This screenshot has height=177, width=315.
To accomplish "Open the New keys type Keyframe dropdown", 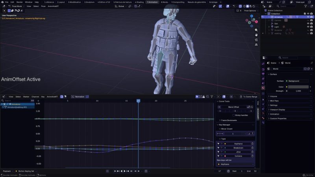I will pos(235,164).
